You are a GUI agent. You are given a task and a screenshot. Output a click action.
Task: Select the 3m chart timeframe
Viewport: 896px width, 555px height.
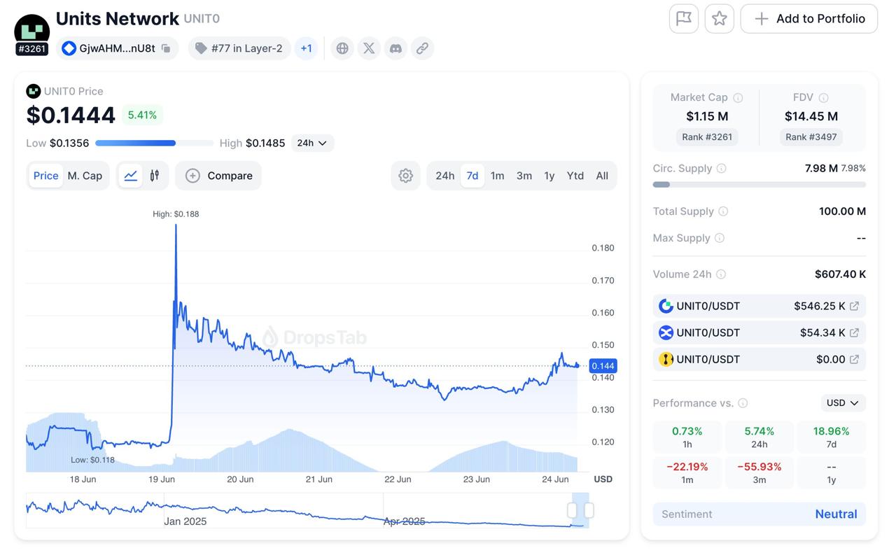524,176
